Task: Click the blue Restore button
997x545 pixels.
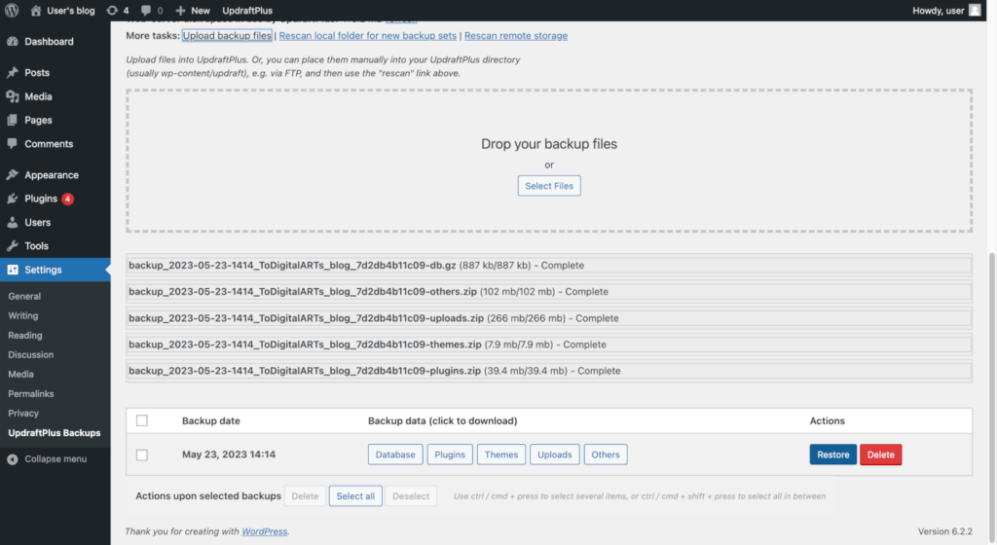Action: [833, 454]
